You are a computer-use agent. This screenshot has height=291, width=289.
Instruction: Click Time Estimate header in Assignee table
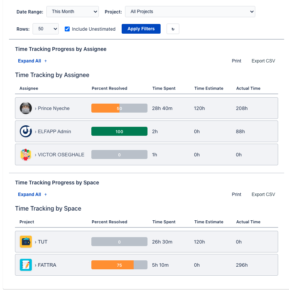[x=209, y=88]
